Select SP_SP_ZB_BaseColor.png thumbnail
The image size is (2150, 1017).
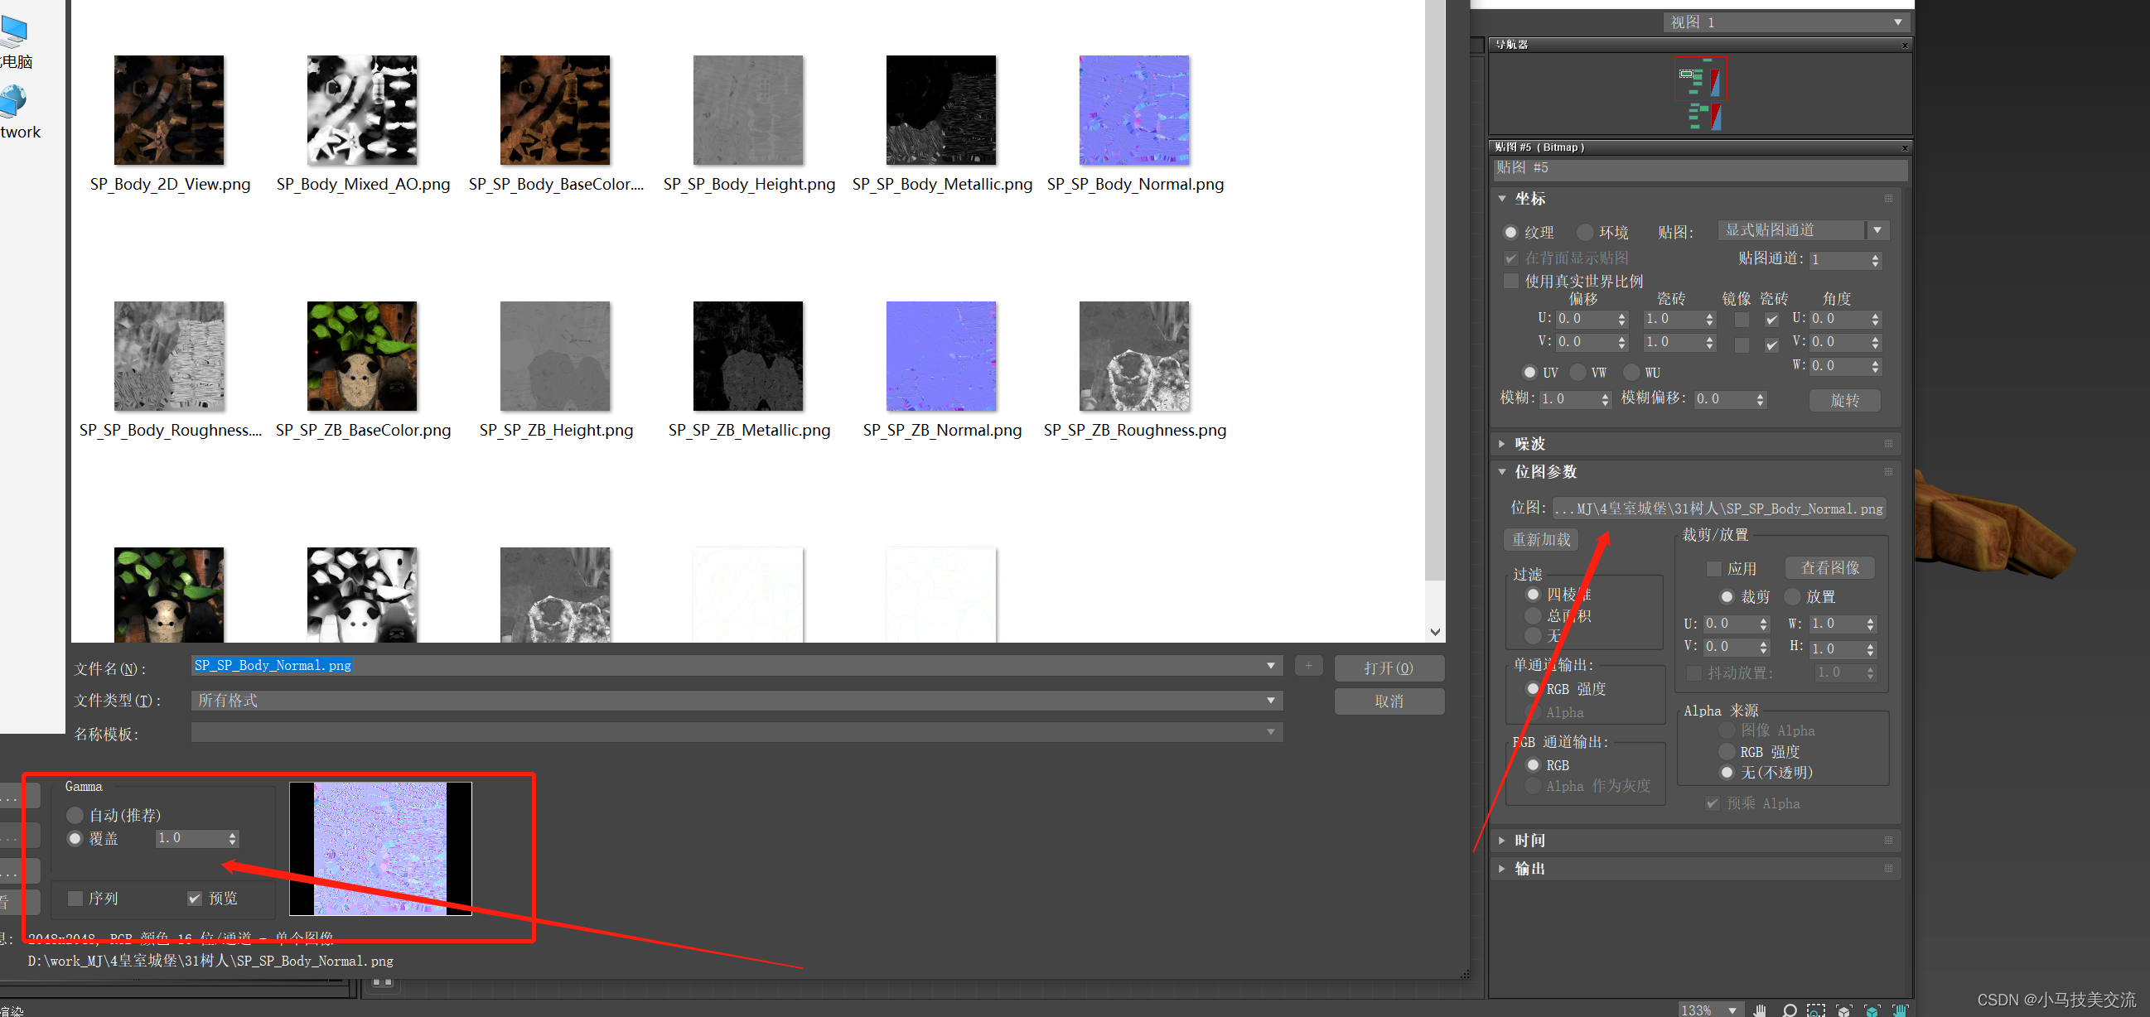click(361, 356)
